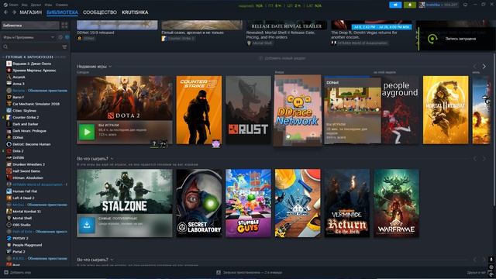496x279 pixels.
Task: Show next recent games with right arrow
Action: (484, 67)
